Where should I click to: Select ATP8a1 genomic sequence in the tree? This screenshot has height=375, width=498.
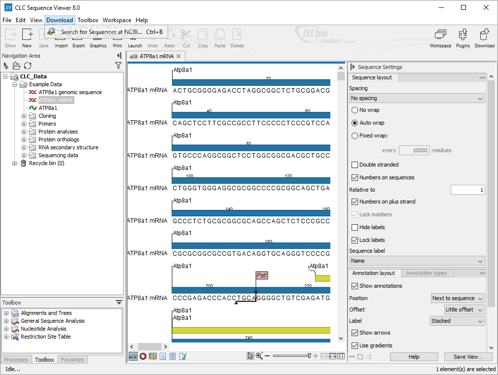click(70, 93)
